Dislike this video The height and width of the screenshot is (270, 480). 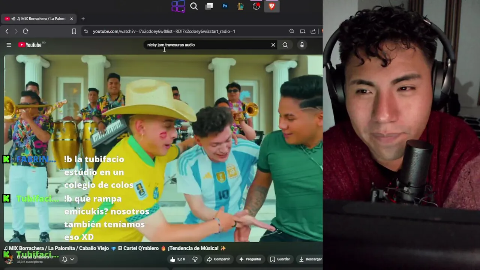[x=195, y=259]
